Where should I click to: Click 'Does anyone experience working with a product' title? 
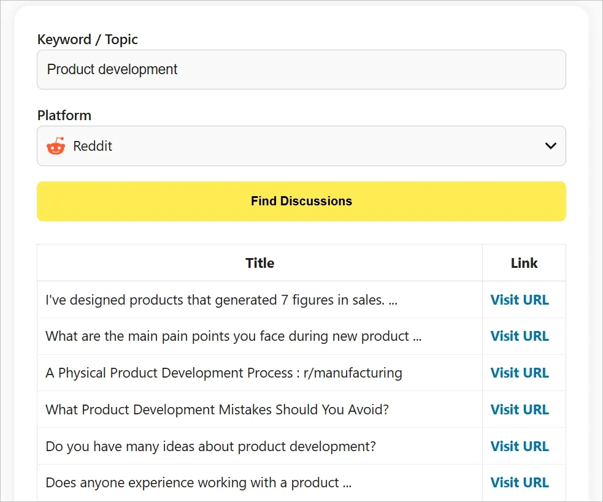click(x=198, y=483)
